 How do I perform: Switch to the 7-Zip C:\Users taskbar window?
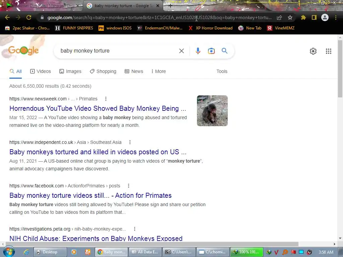179,252
